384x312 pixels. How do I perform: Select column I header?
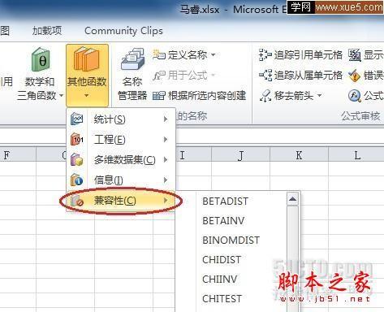click(x=193, y=155)
